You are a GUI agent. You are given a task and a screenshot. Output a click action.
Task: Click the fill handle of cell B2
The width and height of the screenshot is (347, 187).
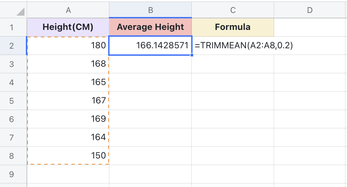(192, 55)
